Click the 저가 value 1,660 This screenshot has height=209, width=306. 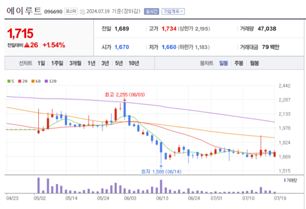coord(169,47)
